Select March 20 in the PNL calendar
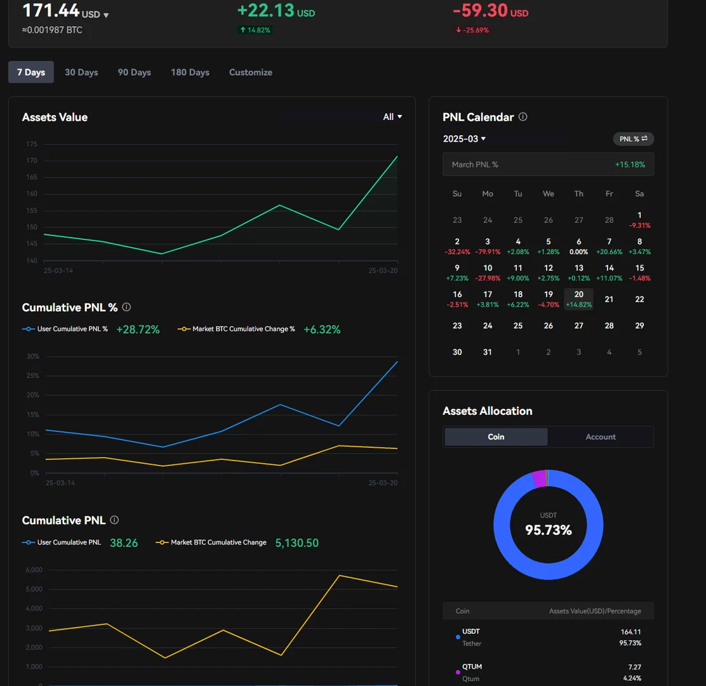The image size is (706, 686). pyautogui.click(x=578, y=299)
